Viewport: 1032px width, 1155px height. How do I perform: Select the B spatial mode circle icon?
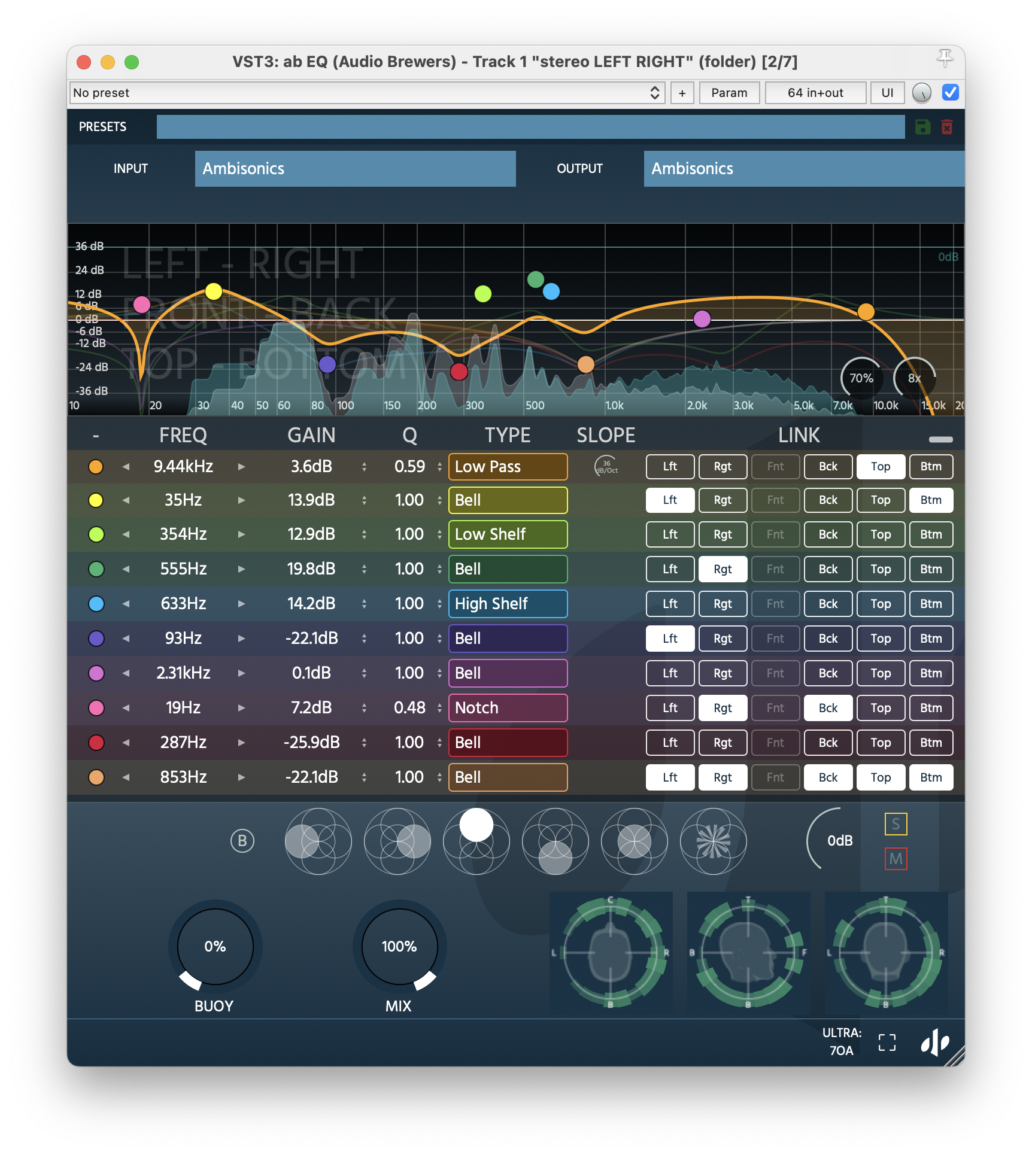click(242, 841)
